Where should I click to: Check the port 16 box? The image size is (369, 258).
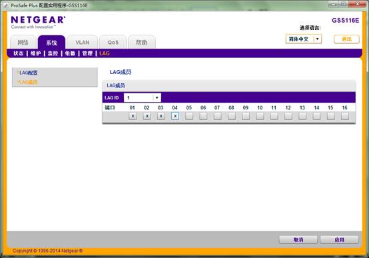click(x=345, y=116)
